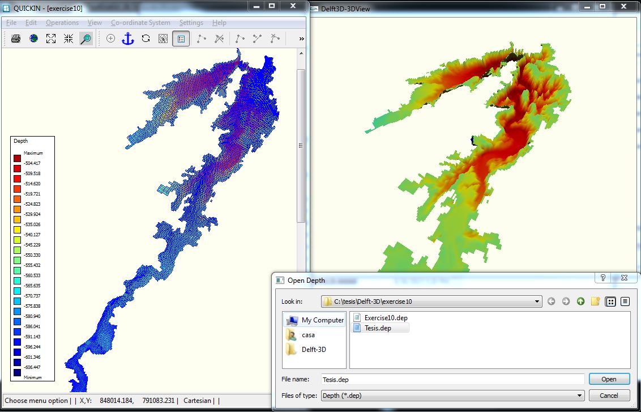Open the Co-ordinate System menu

140,23
